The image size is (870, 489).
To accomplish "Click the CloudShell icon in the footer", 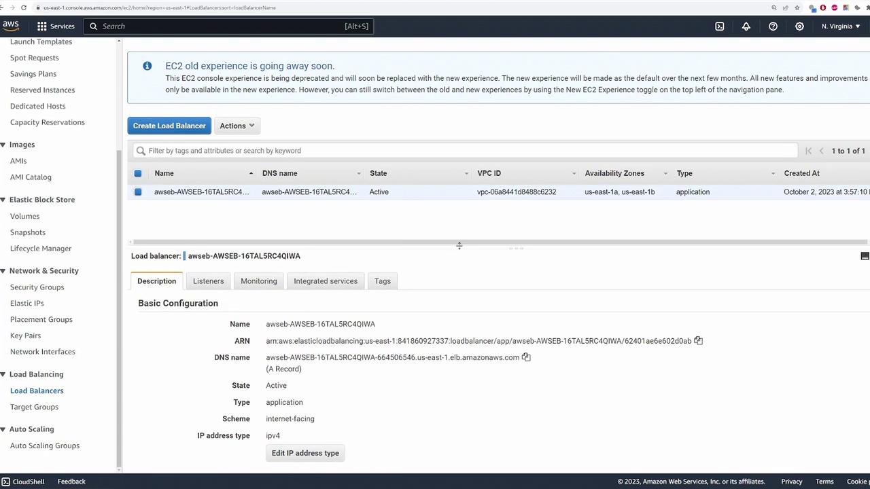I will (x=5, y=482).
